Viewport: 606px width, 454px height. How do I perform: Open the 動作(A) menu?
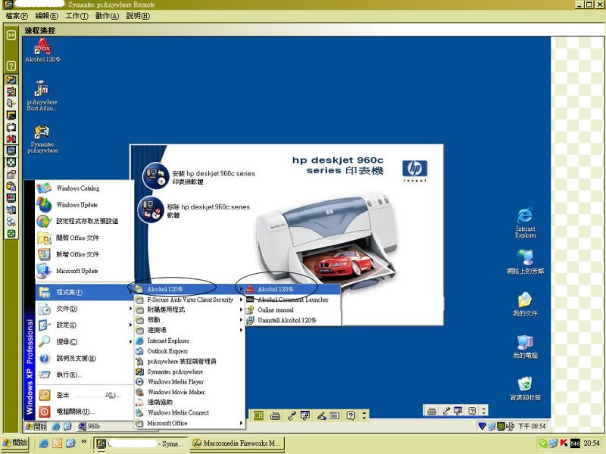coord(107,16)
